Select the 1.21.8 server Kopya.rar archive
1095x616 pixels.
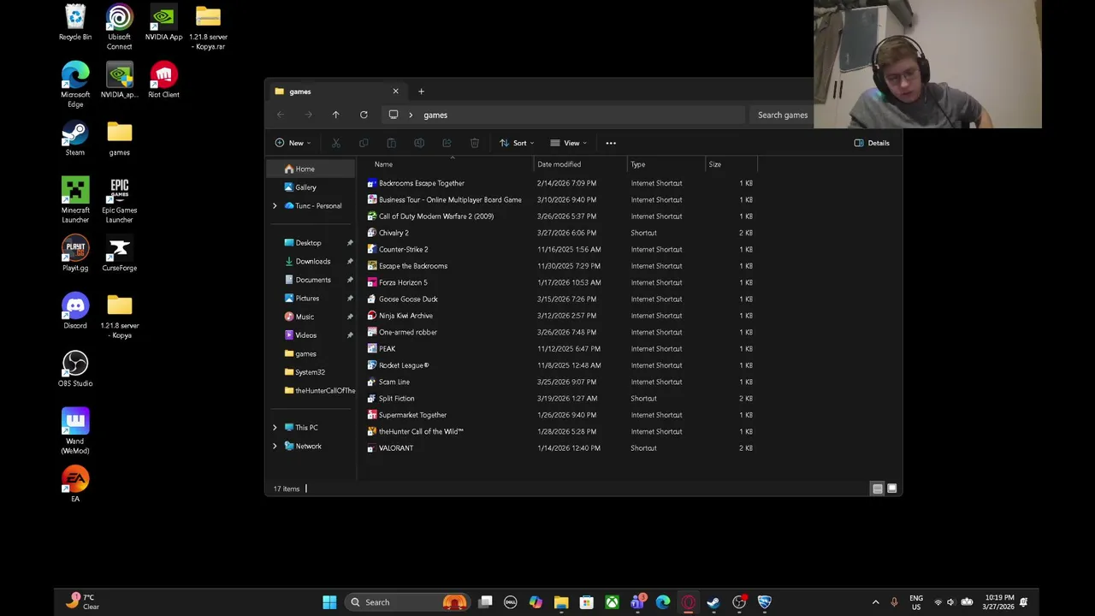point(208,27)
